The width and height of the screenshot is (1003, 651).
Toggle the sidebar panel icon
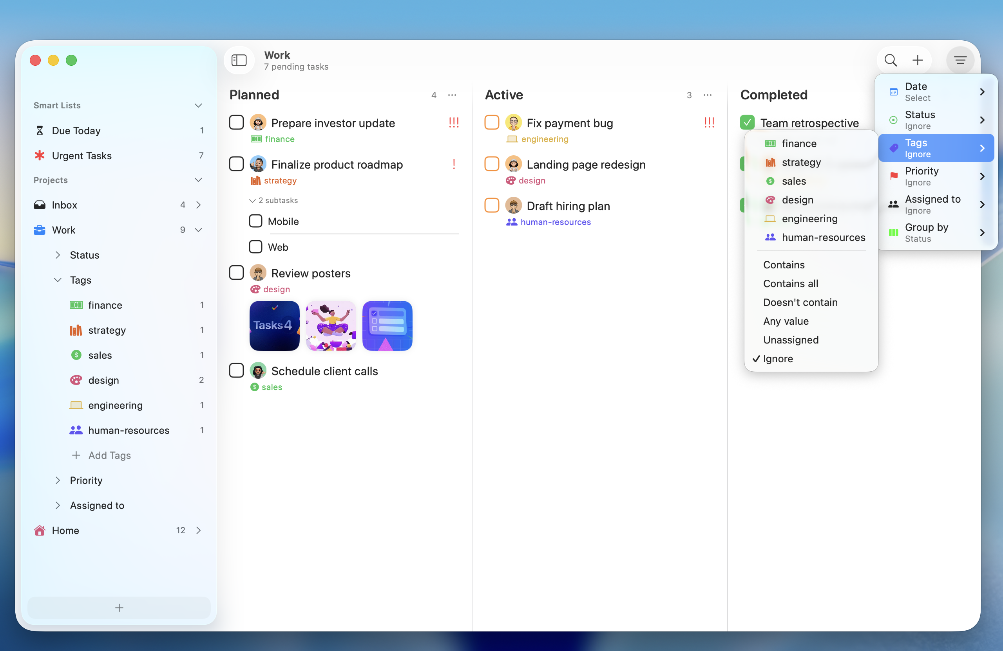[239, 60]
